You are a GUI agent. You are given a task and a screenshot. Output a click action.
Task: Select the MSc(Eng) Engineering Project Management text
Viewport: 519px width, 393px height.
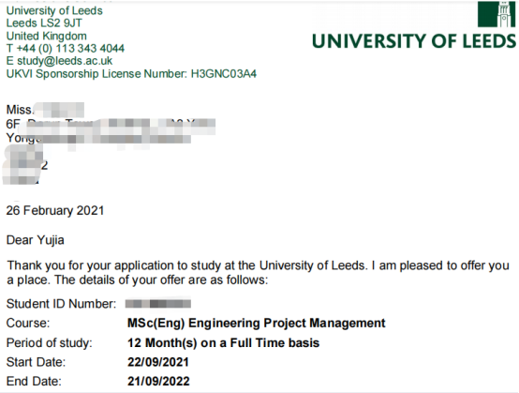(257, 323)
